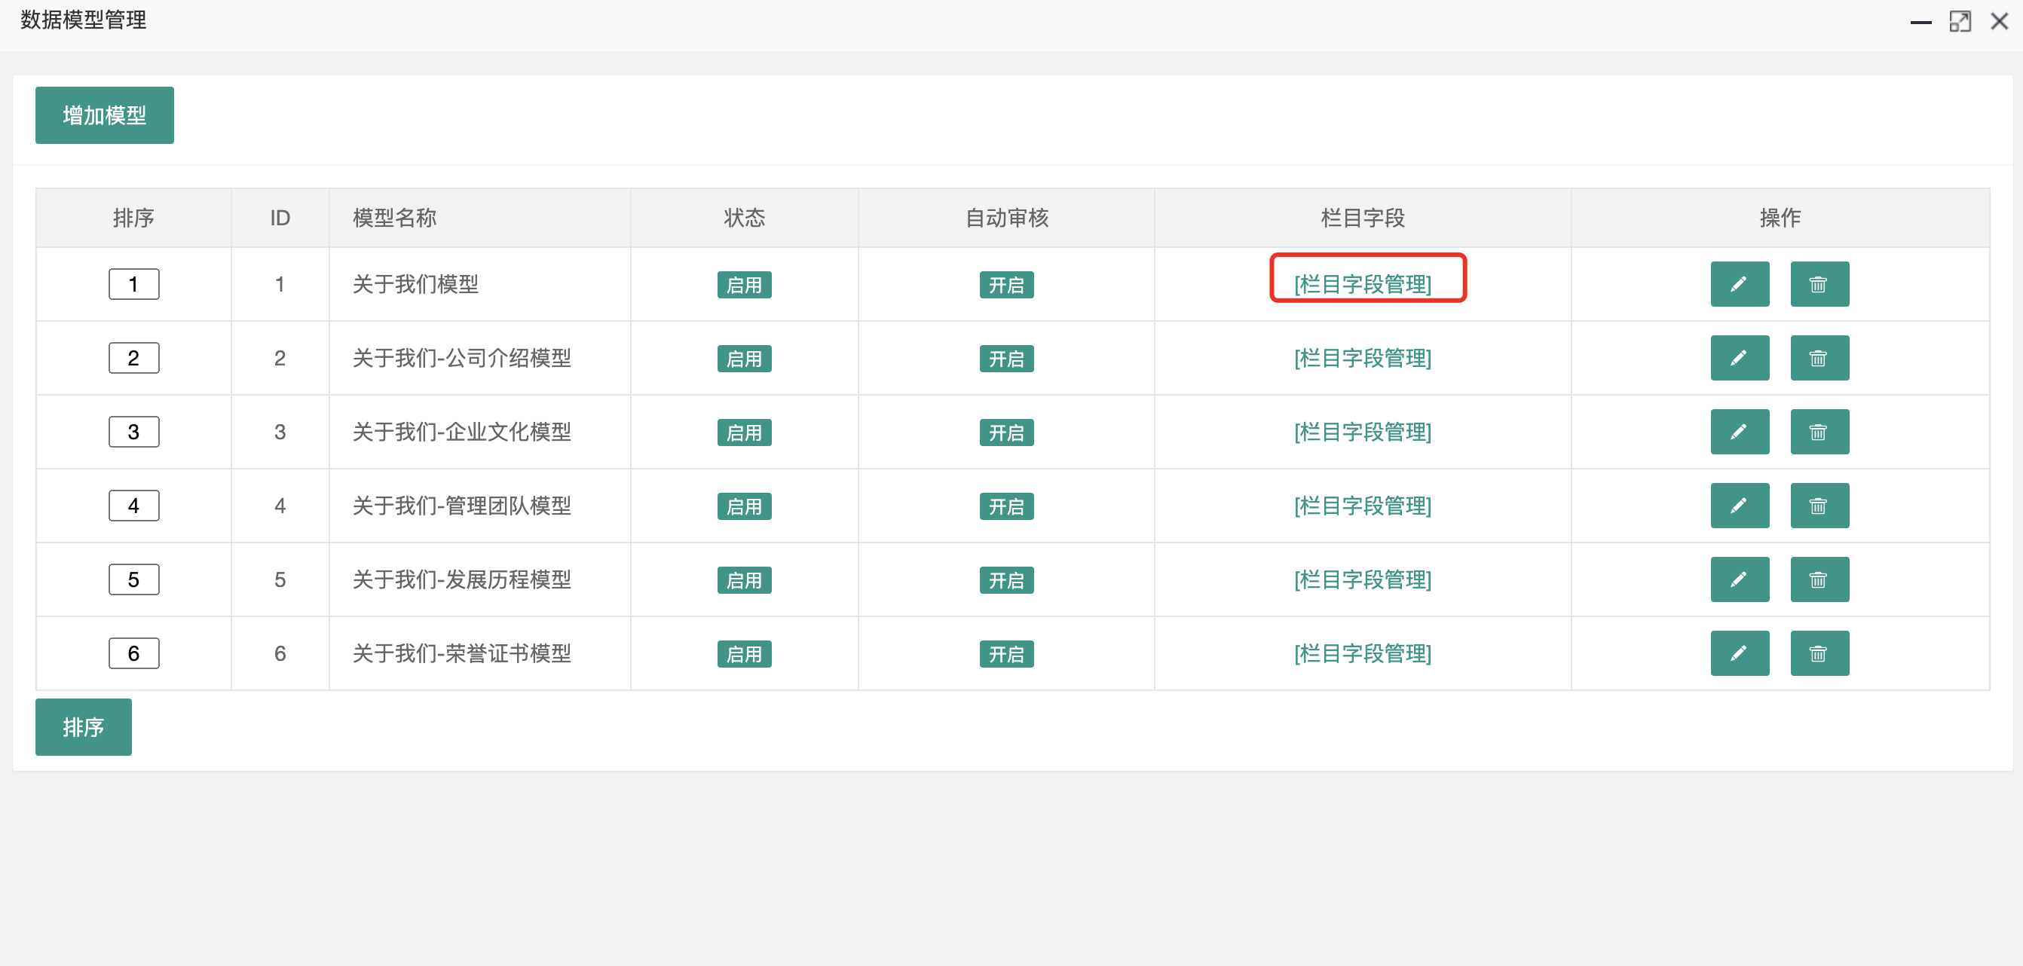Open 栏目字段管理 for 关于我们-公司介绍模型

(1363, 358)
